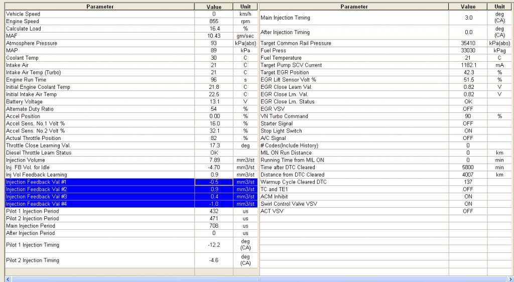The image size is (514, 282).
Task: Select the MAP parameter row
Action: click(x=132, y=51)
